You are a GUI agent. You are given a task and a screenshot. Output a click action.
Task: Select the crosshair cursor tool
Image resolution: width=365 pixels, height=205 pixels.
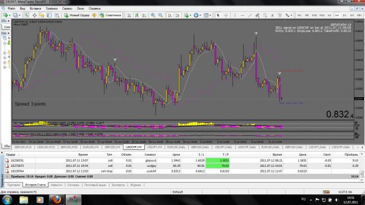(x=226, y=15)
